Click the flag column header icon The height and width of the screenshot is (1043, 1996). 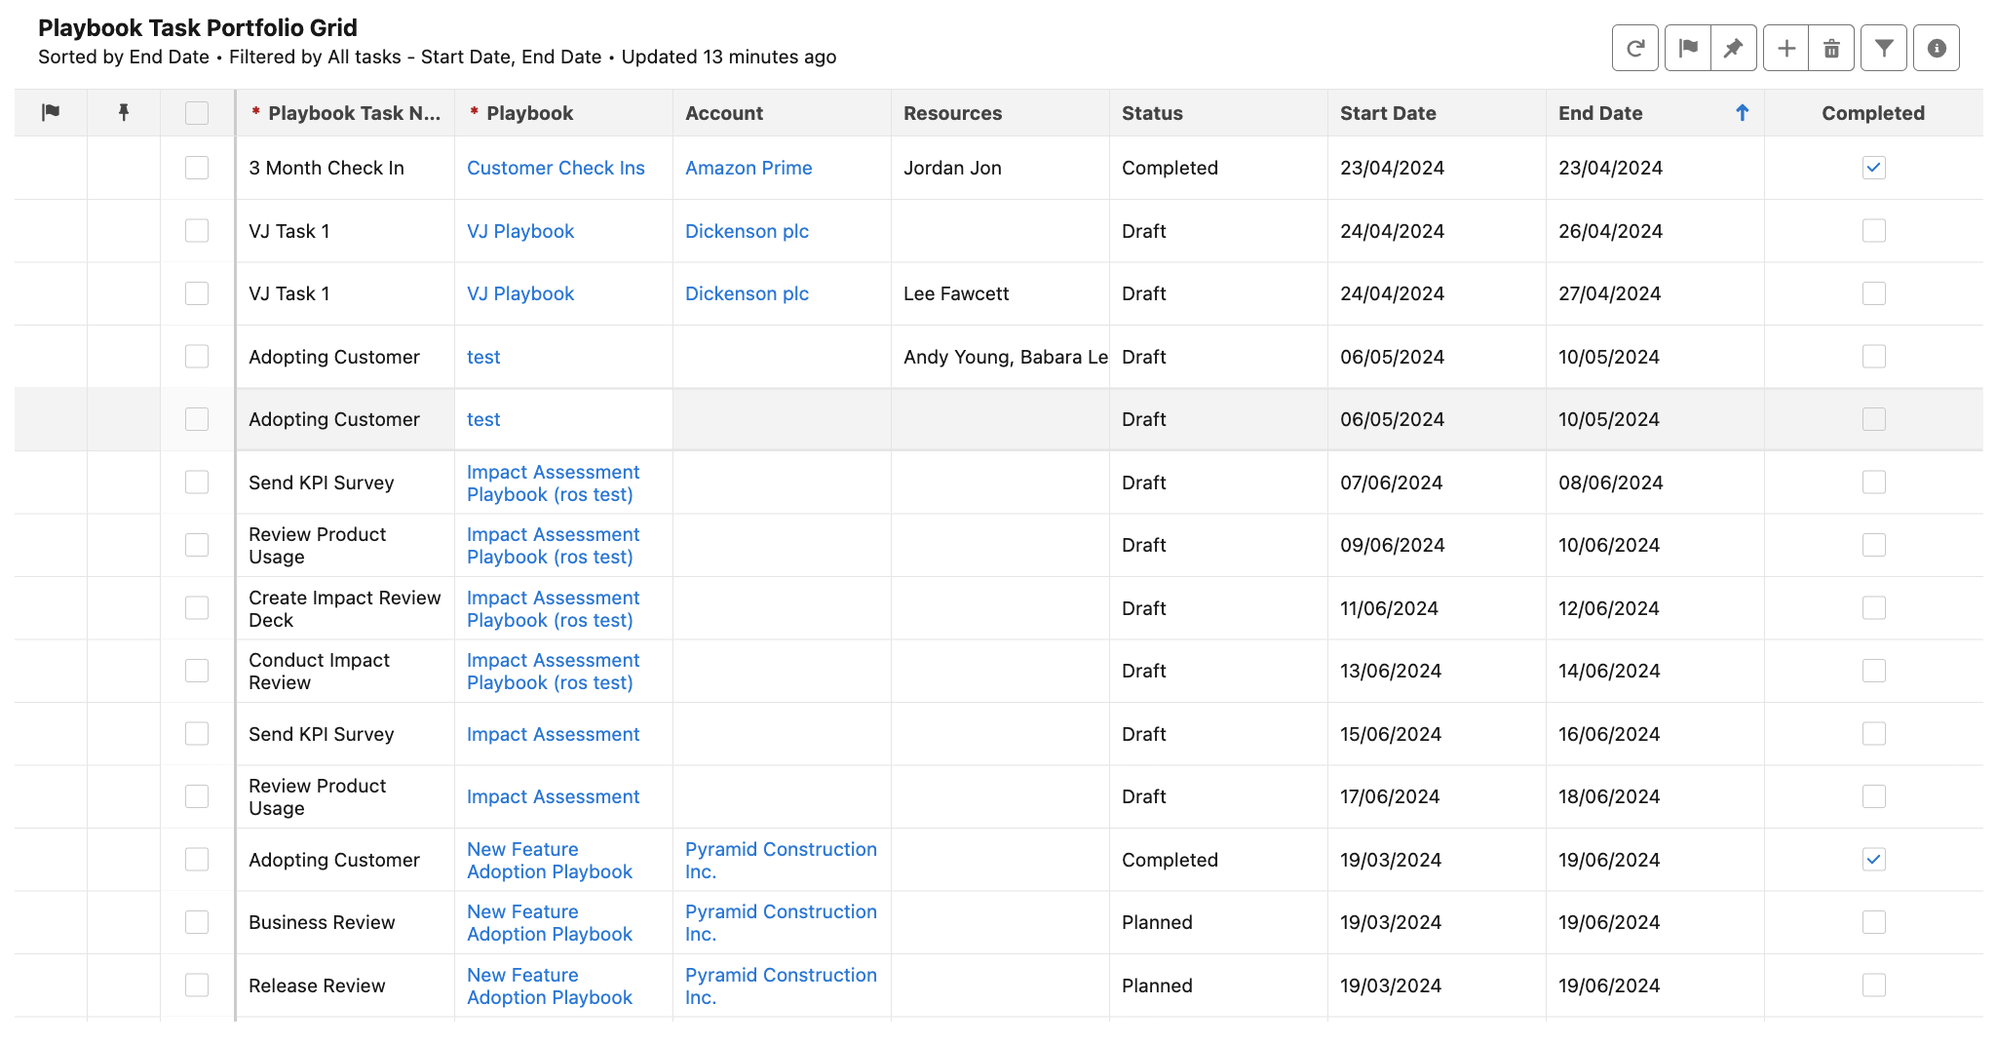(51, 113)
